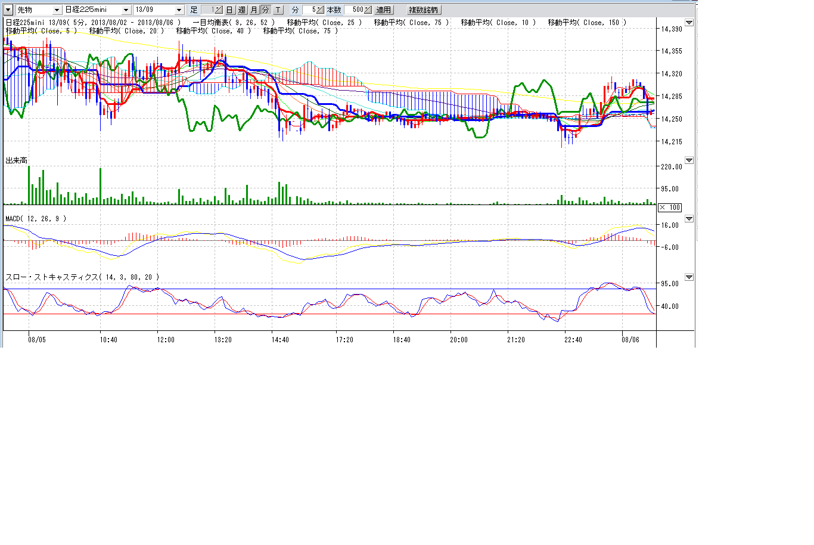The width and height of the screenshot is (814, 545).
Task: Open the MACD panel menu arrow
Action: click(689, 219)
